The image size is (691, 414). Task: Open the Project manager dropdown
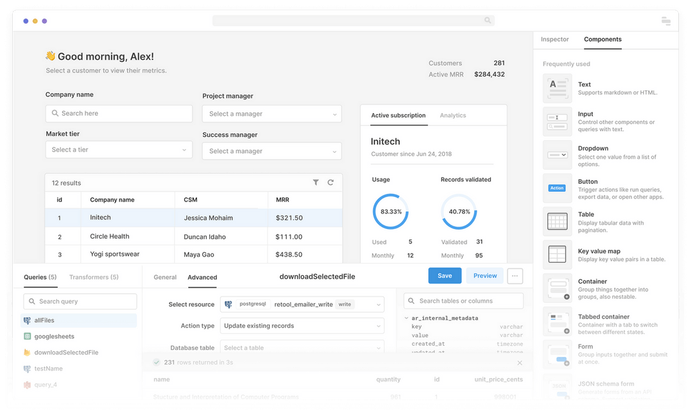click(271, 113)
